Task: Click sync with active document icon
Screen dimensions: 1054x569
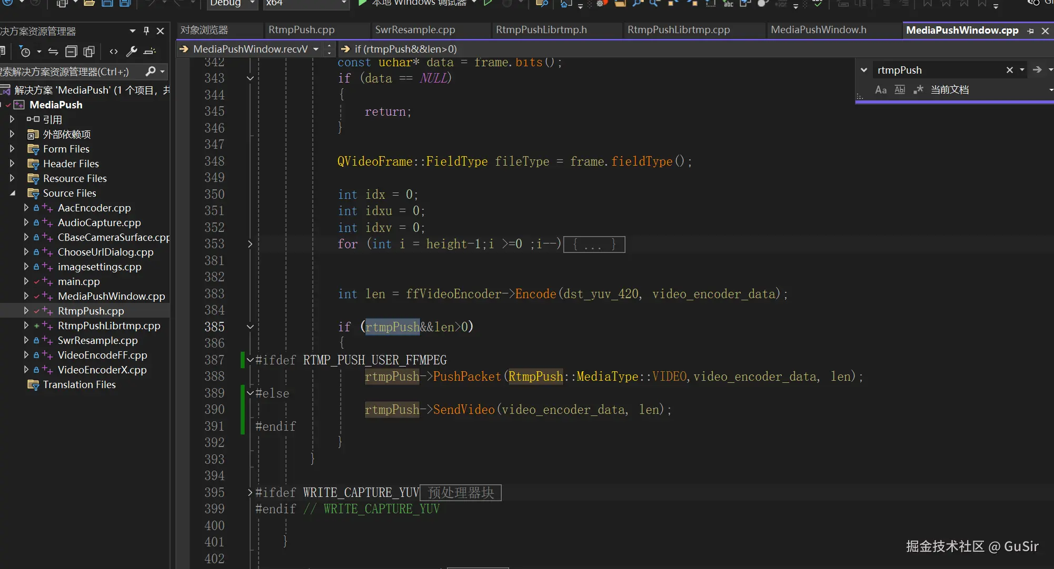Action: (x=53, y=52)
